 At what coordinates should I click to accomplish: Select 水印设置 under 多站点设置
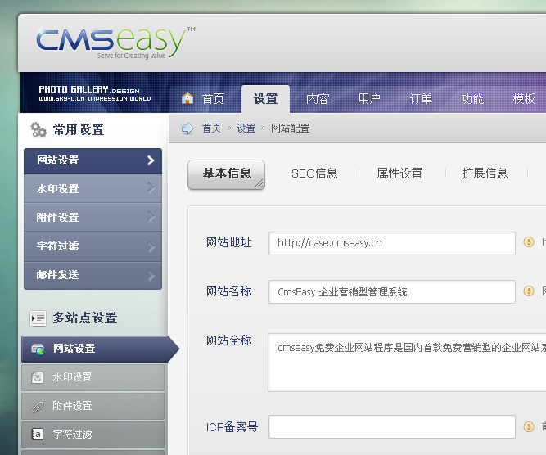(93, 378)
